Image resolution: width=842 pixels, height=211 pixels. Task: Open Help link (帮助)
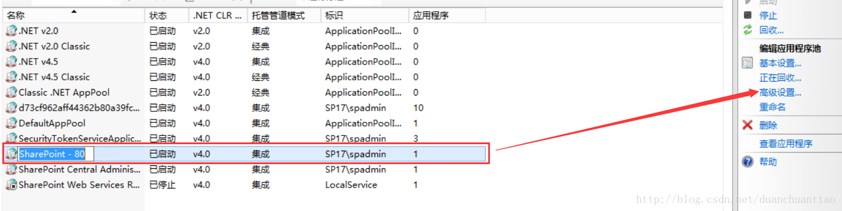[x=768, y=162]
